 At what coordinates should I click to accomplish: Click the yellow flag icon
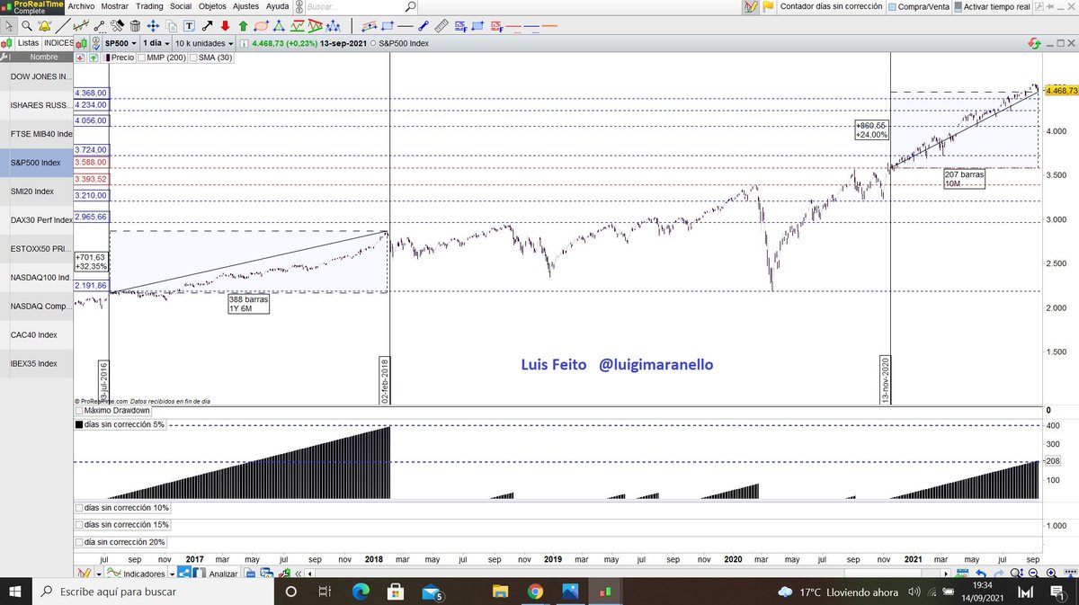coord(769,6)
